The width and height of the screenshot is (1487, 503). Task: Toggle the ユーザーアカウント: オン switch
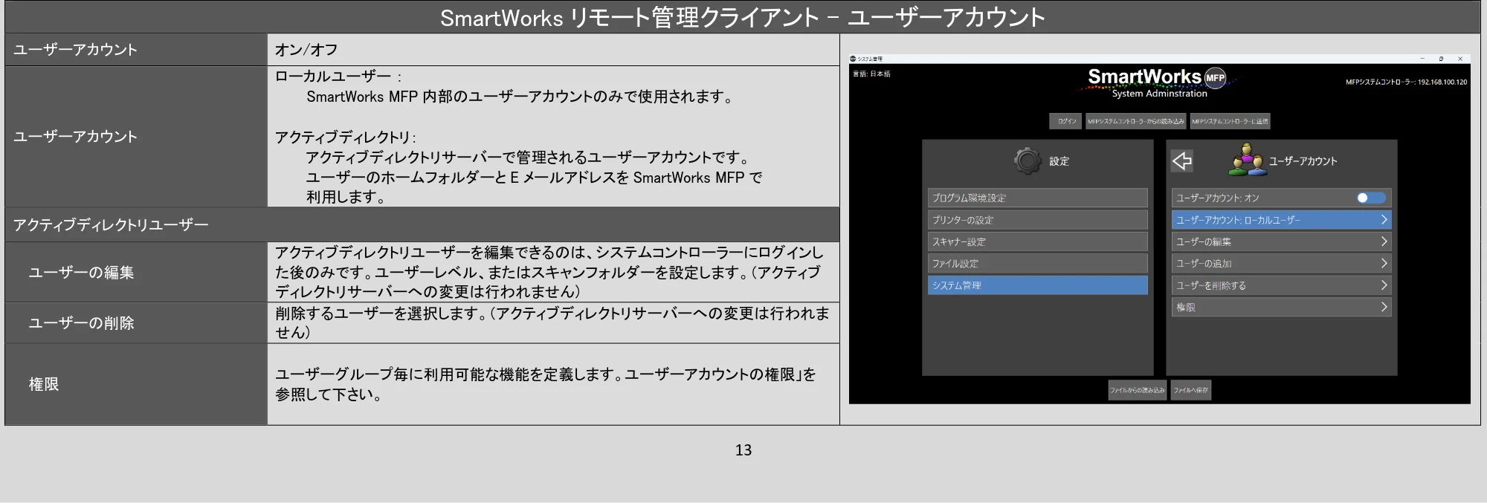click(1371, 198)
